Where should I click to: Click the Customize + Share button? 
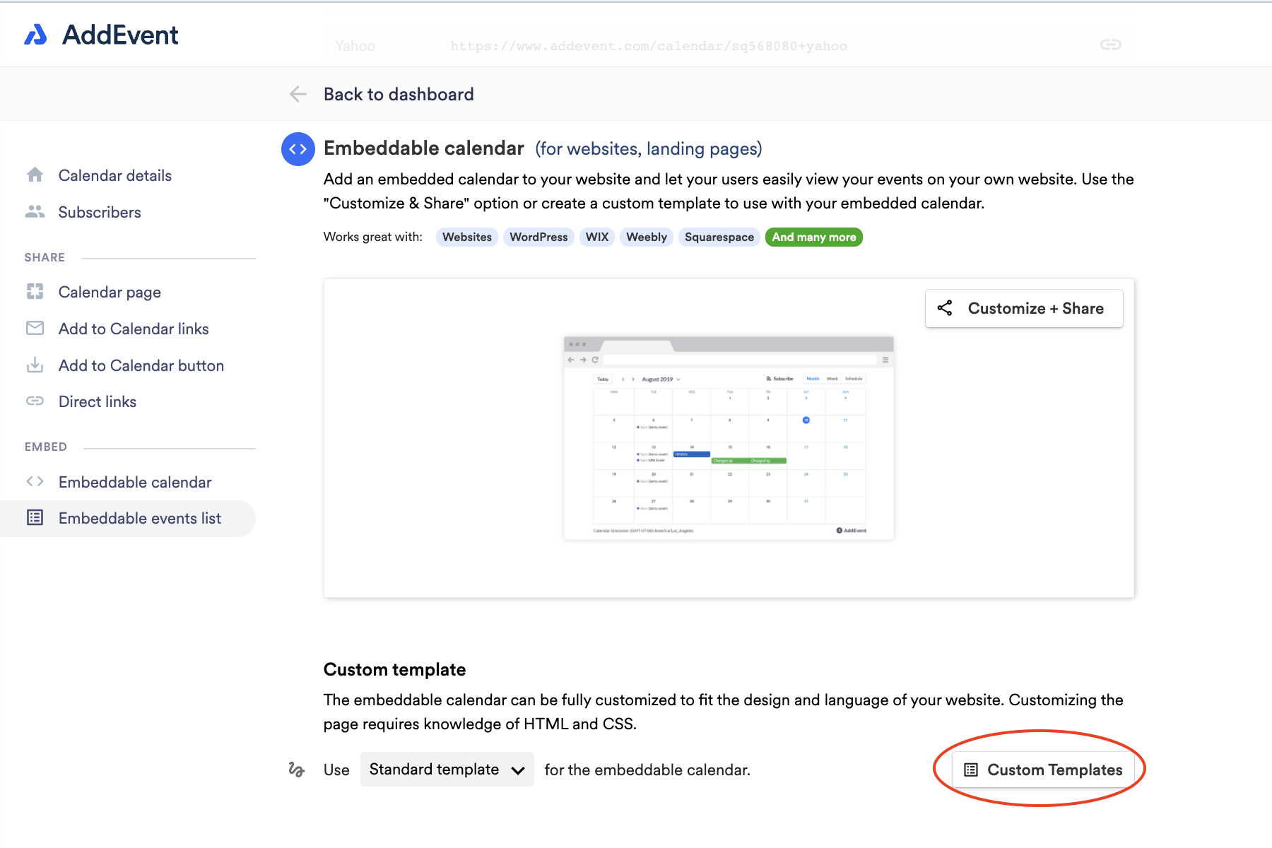(x=1023, y=307)
